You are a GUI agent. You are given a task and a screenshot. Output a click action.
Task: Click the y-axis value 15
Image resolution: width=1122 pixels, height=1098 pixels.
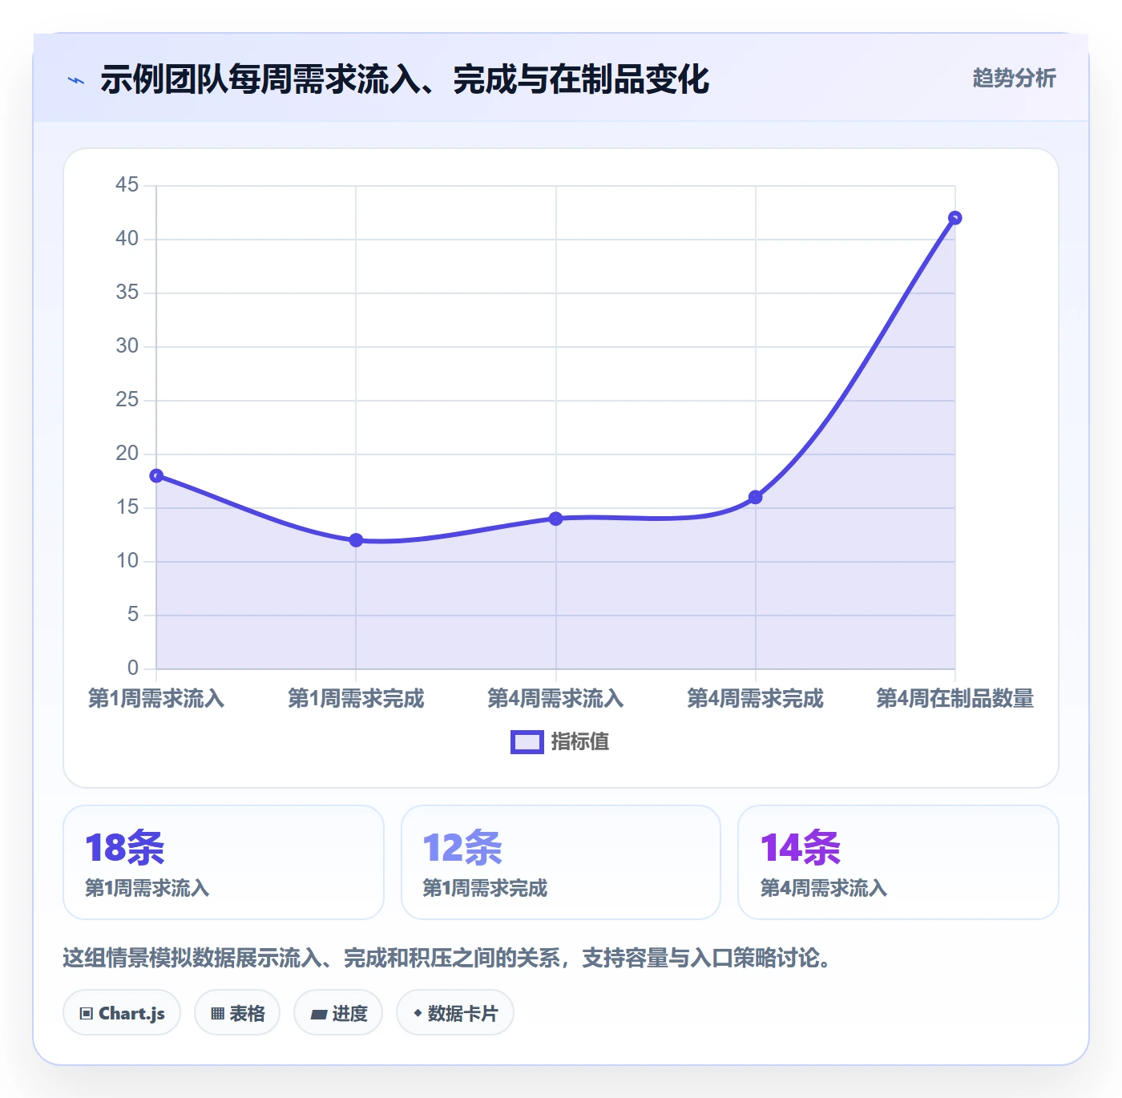tap(127, 507)
